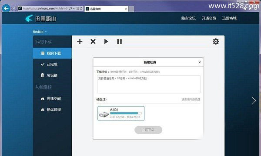Open 已完成 list in sidebar

pos(52,64)
